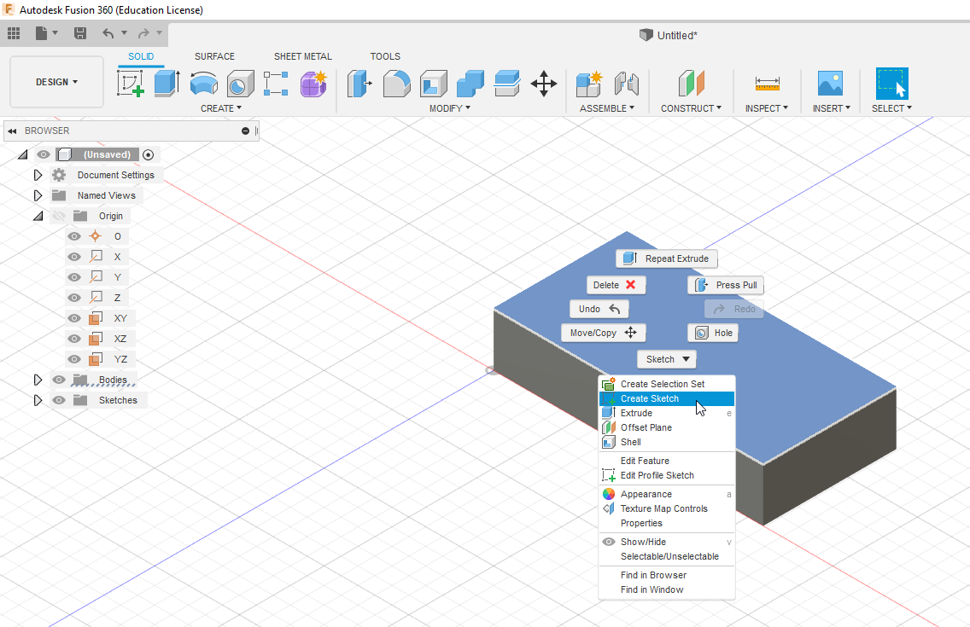Select the XZ plane in the browser
The image size is (970, 627).
pos(120,339)
